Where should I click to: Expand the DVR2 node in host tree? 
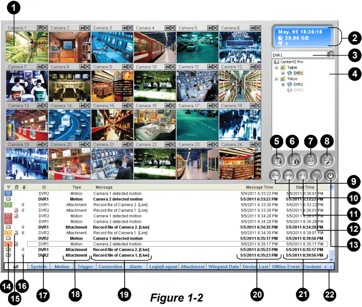coord(283,84)
